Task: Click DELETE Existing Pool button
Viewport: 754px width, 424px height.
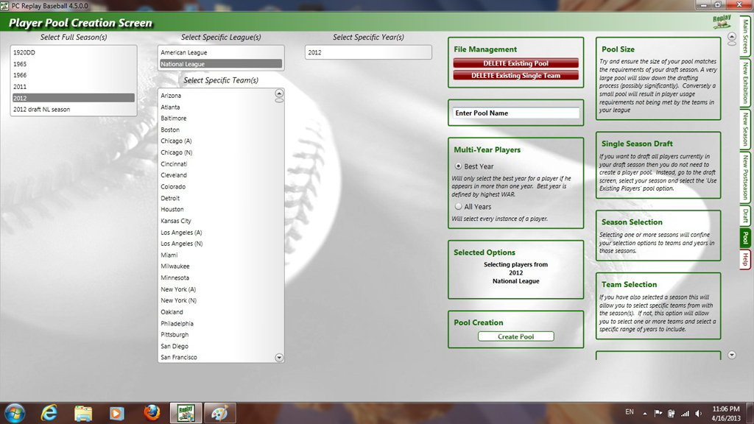Action: [x=515, y=63]
